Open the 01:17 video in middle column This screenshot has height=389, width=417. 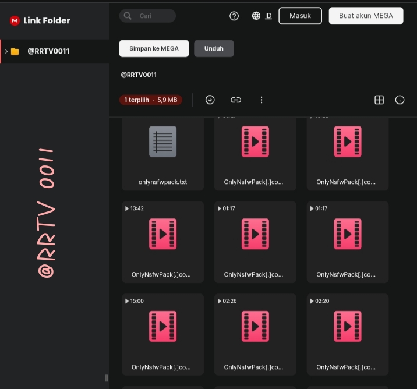[x=255, y=242]
